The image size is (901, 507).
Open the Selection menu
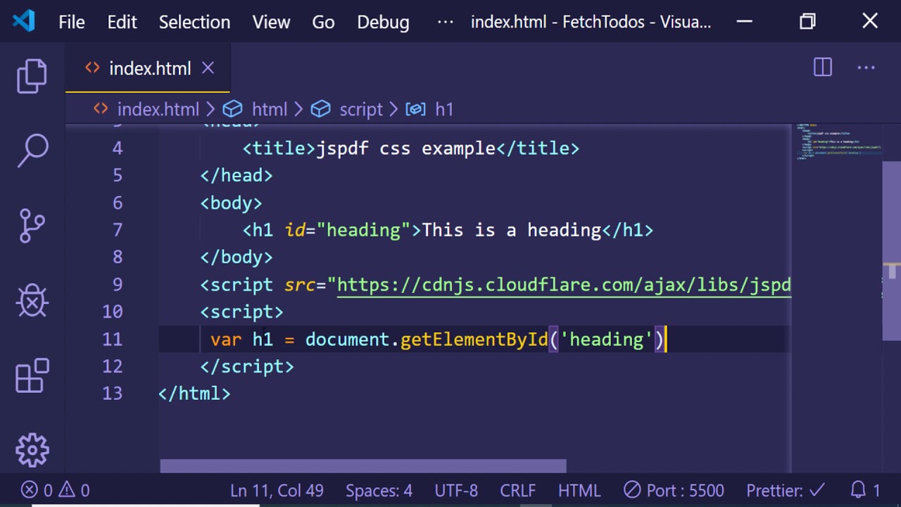click(194, 22)
